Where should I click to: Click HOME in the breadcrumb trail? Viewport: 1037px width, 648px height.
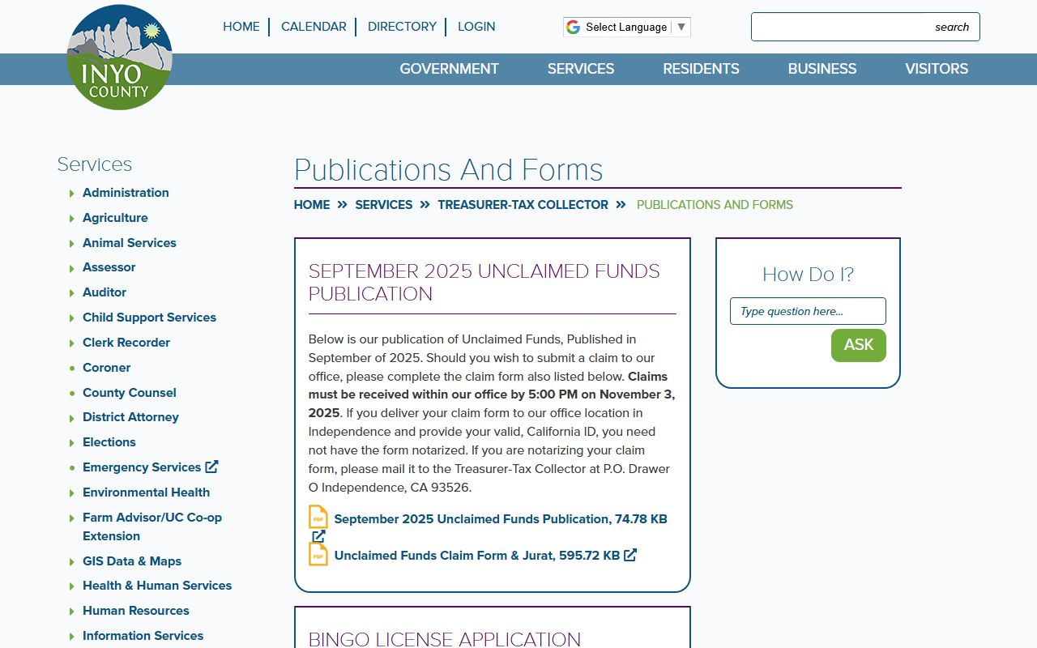click(312, 205)
